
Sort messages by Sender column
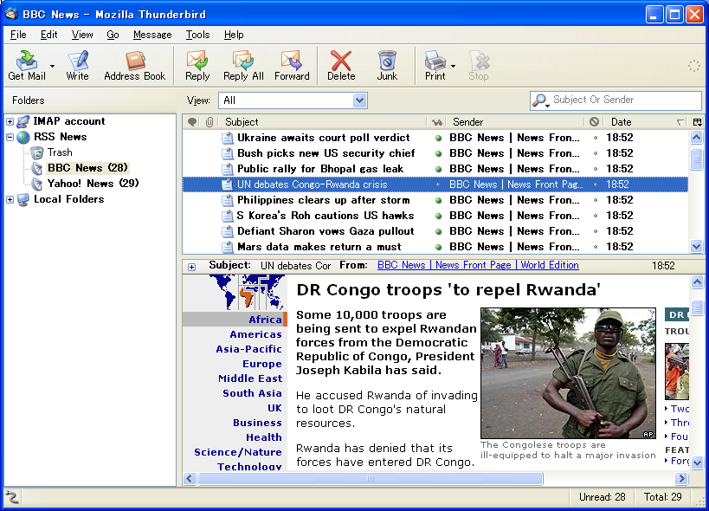point(515,122)
